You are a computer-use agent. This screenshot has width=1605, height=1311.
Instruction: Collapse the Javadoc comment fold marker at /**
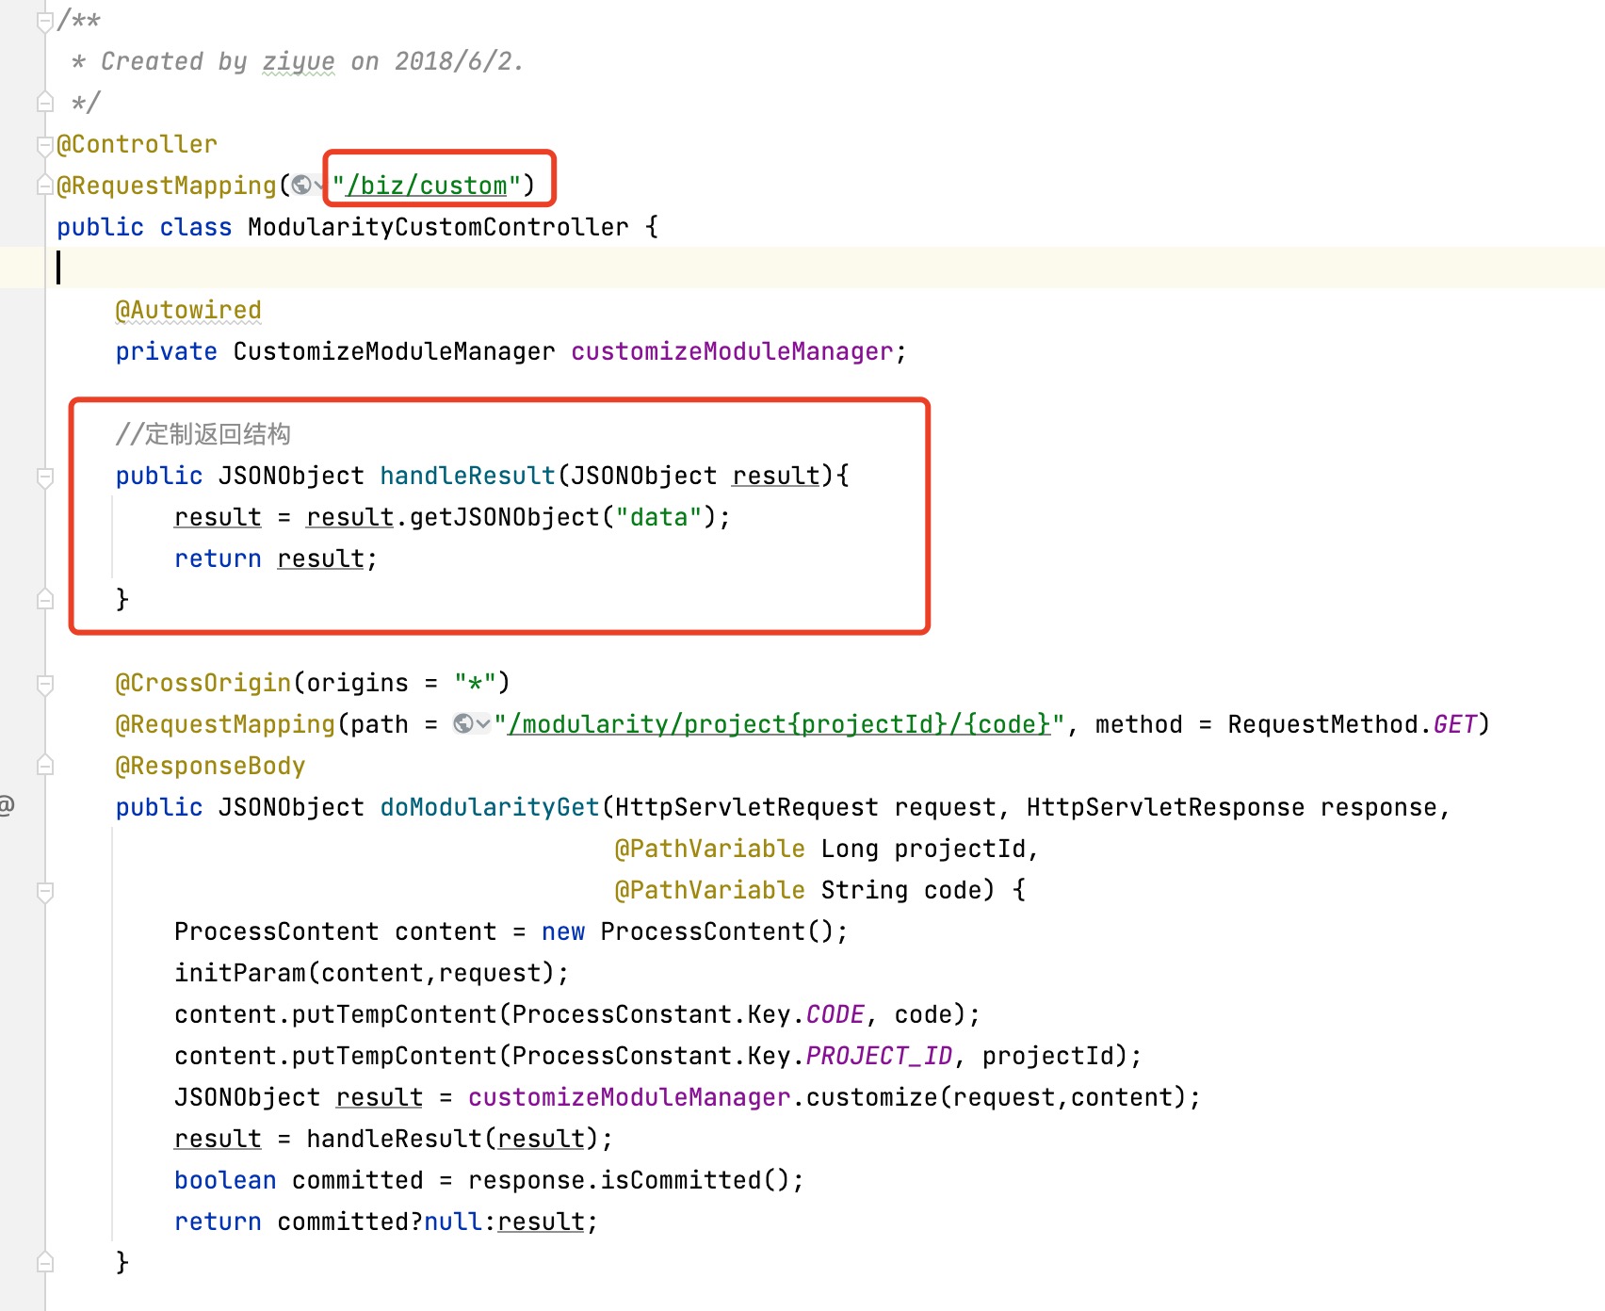[44, 22]
